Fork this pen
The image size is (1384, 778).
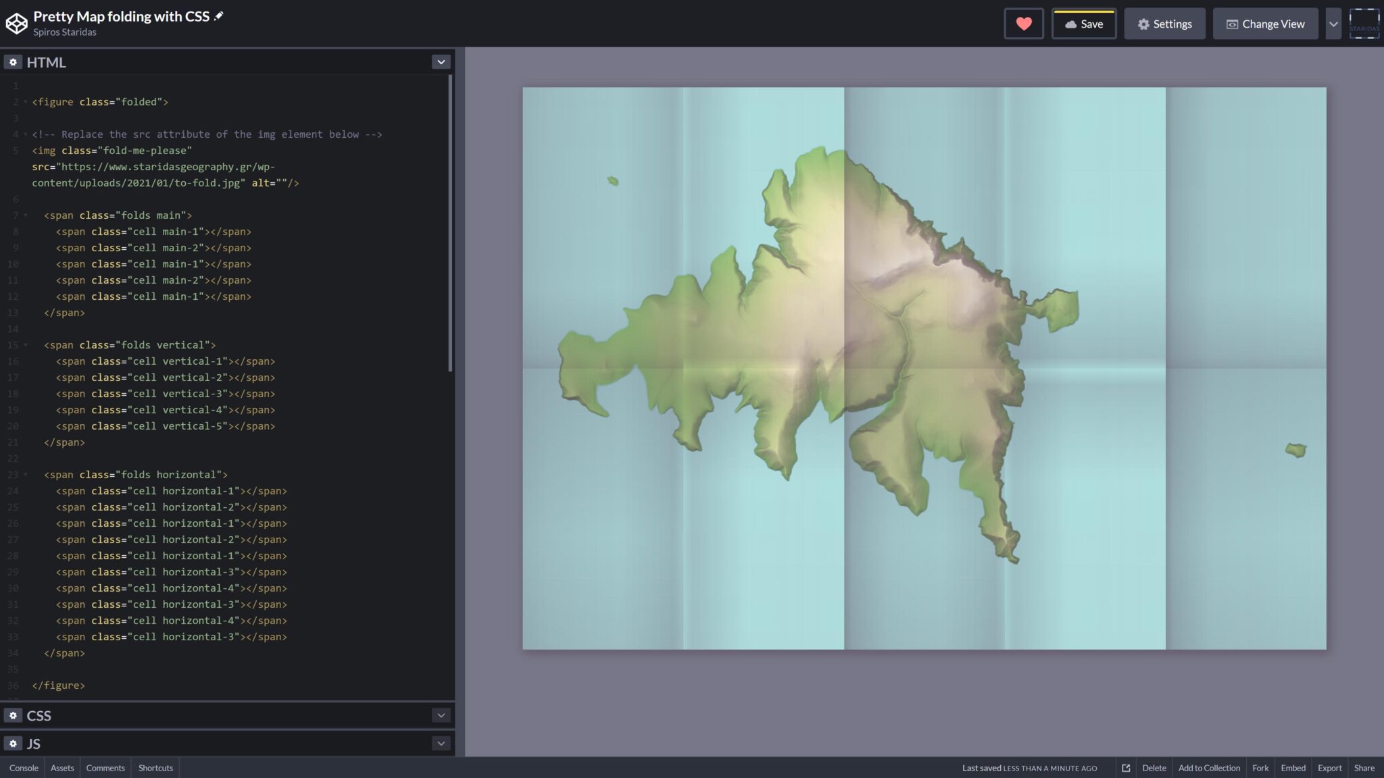tap(1260, 768)
